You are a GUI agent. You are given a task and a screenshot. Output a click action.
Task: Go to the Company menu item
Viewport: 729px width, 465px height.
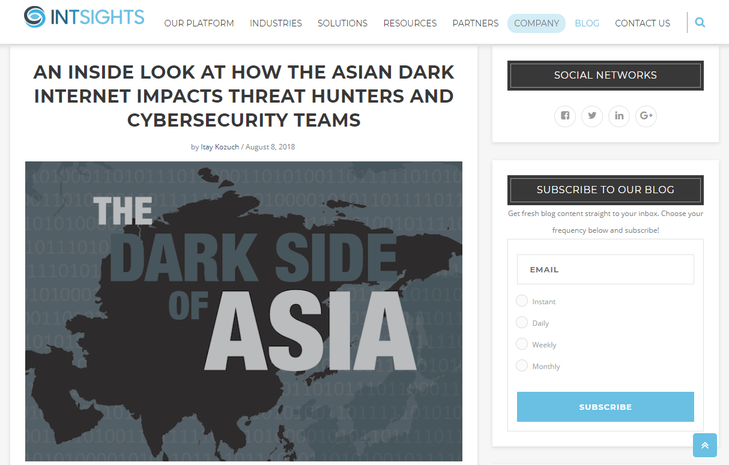[x=536, y=23]
